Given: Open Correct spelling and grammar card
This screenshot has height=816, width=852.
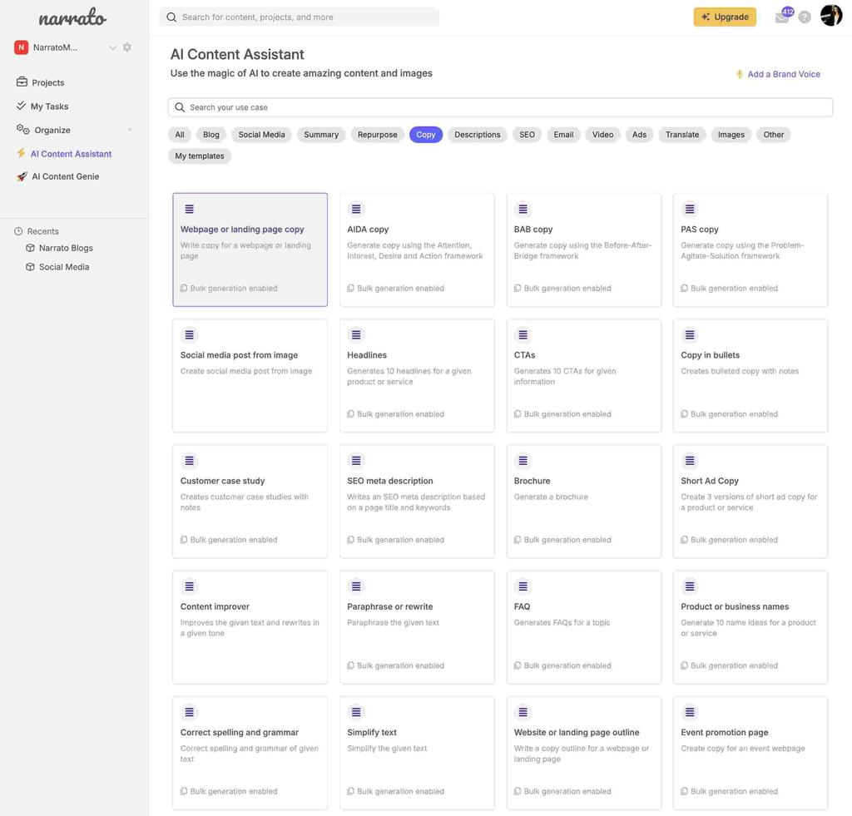Looking at the screenshot, I should (250, 753).
